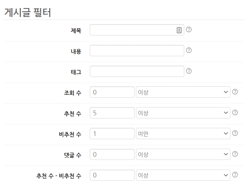Focus the 제목 text input

[133, 30]
